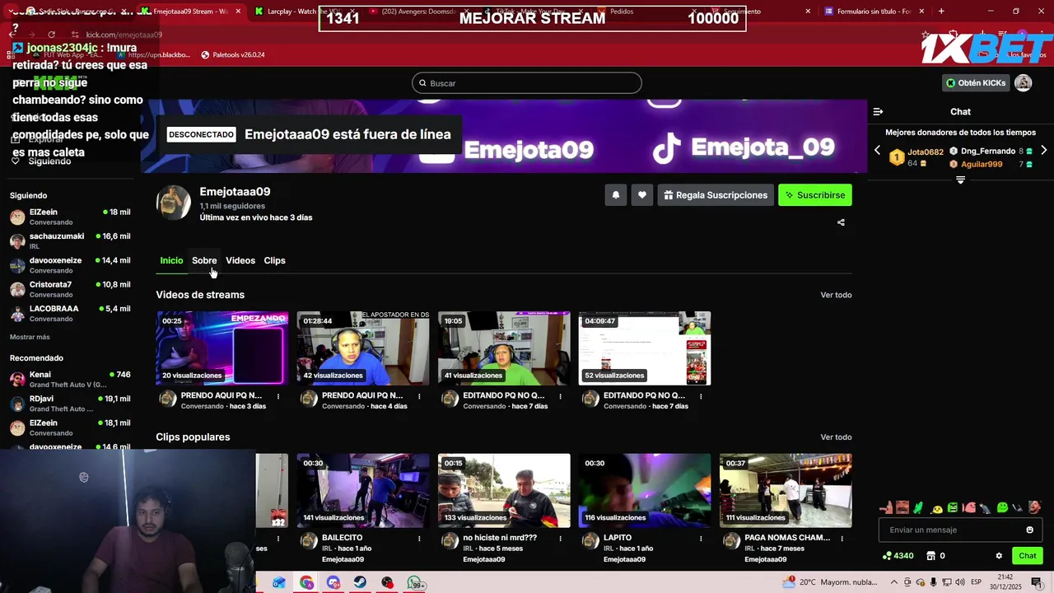
Task: Open Kenai recommended channel
Action: point(70,380)
